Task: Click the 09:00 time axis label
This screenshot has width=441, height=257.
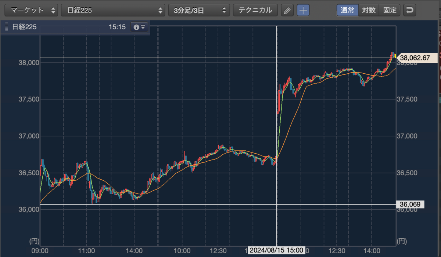Action: click(40, 251)
